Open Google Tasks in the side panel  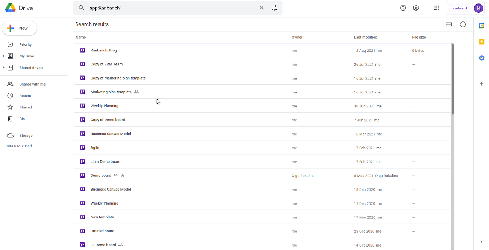481,58
